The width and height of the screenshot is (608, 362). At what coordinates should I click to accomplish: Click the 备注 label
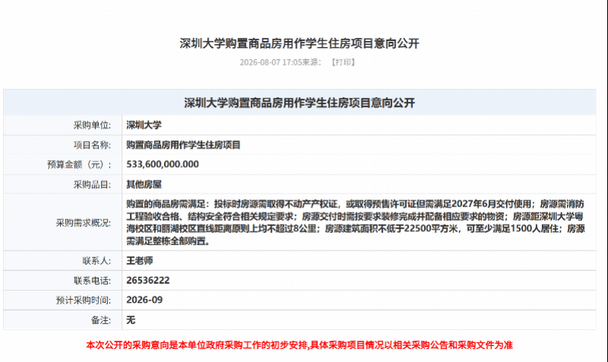point(101,320)
